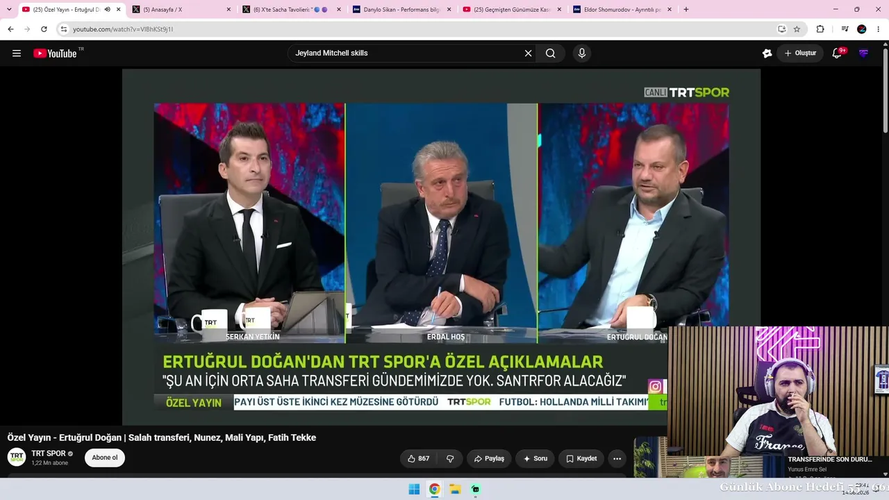The height and width of the screenshot is (500, 889).
Task: Open the taskbar app icon right of File Explorer
Action: (x=475, y=489)
